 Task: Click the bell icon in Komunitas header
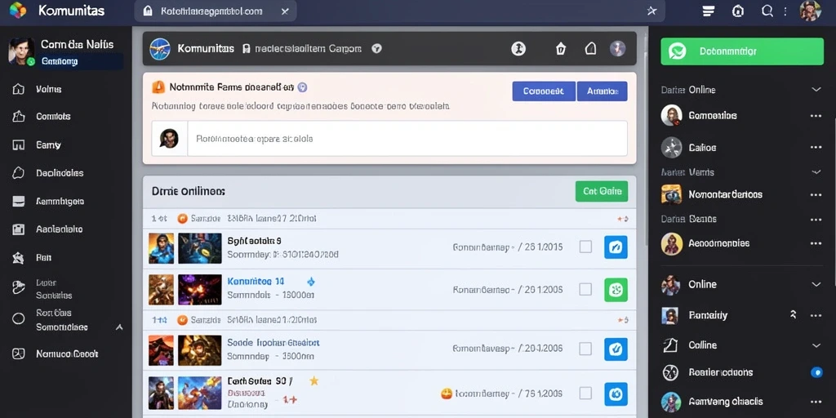point(590,49)
